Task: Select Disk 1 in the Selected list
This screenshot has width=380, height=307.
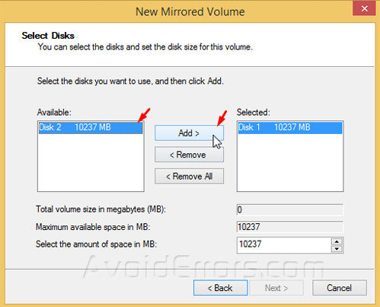Action: click(290, 127)
